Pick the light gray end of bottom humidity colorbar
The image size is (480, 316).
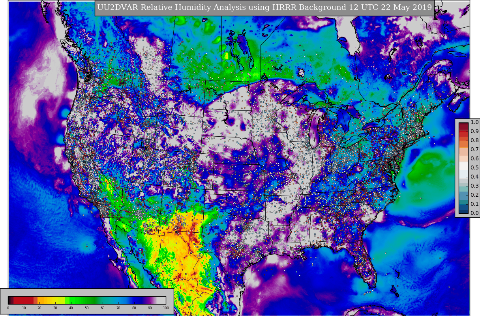pos(162,300)
